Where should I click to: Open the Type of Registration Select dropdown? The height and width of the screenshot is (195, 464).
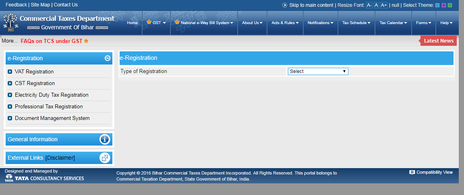(x=318, y=71)
